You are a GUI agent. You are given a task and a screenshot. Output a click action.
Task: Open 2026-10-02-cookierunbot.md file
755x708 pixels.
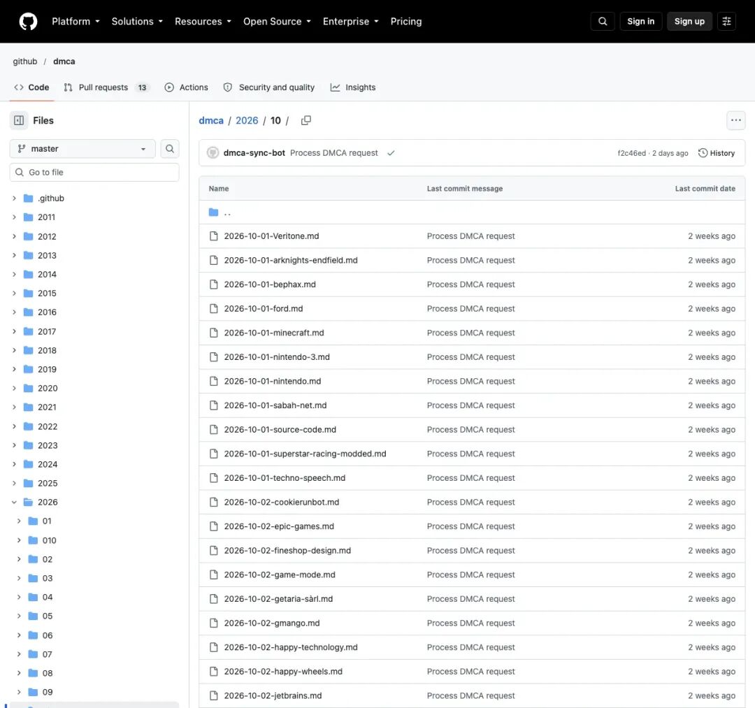click(x=281, y=503)
